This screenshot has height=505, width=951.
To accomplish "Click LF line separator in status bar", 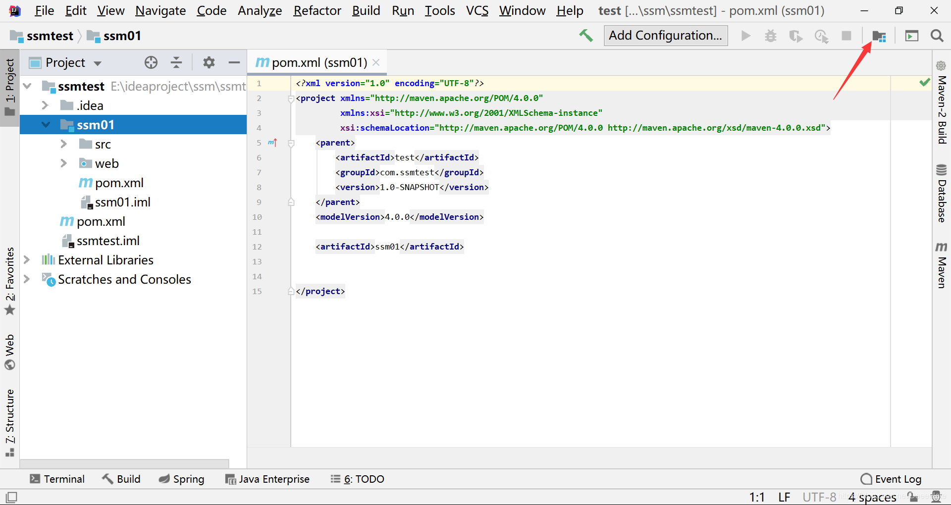I will (x=784, y=497).
